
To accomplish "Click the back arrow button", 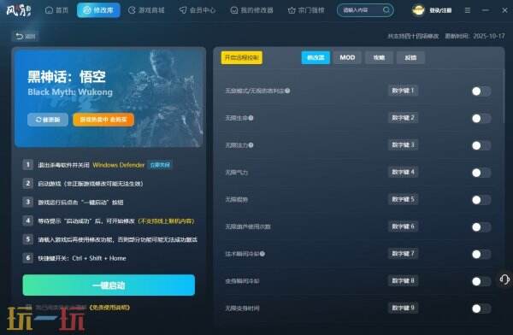I will [x=25, y=36].
